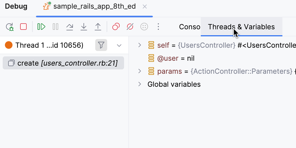Stop the debug session
This screenshot has height=148, width=296.
[x=23, y=27]
